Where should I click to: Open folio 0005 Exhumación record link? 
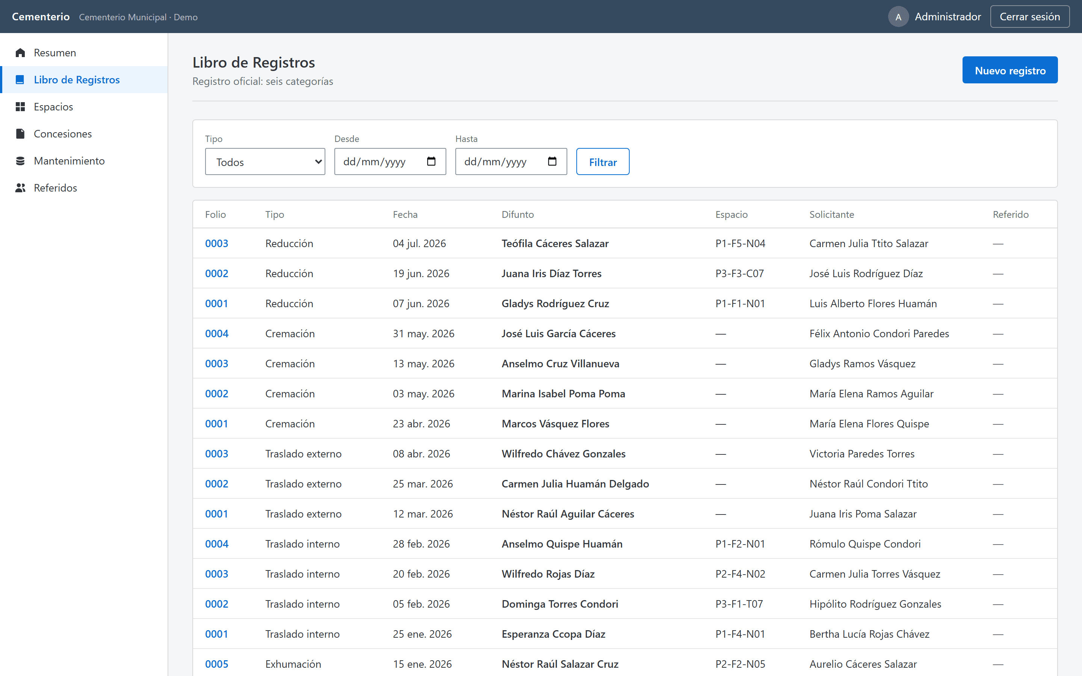tap(216, 664)
